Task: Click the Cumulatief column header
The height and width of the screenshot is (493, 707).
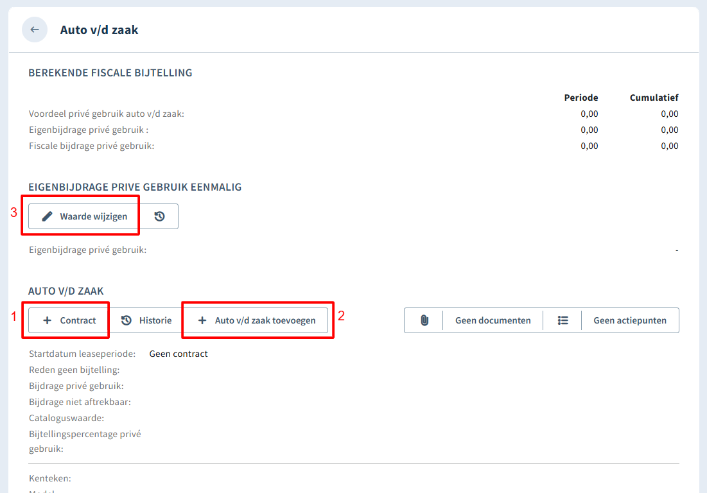Action: pos(654,98)
